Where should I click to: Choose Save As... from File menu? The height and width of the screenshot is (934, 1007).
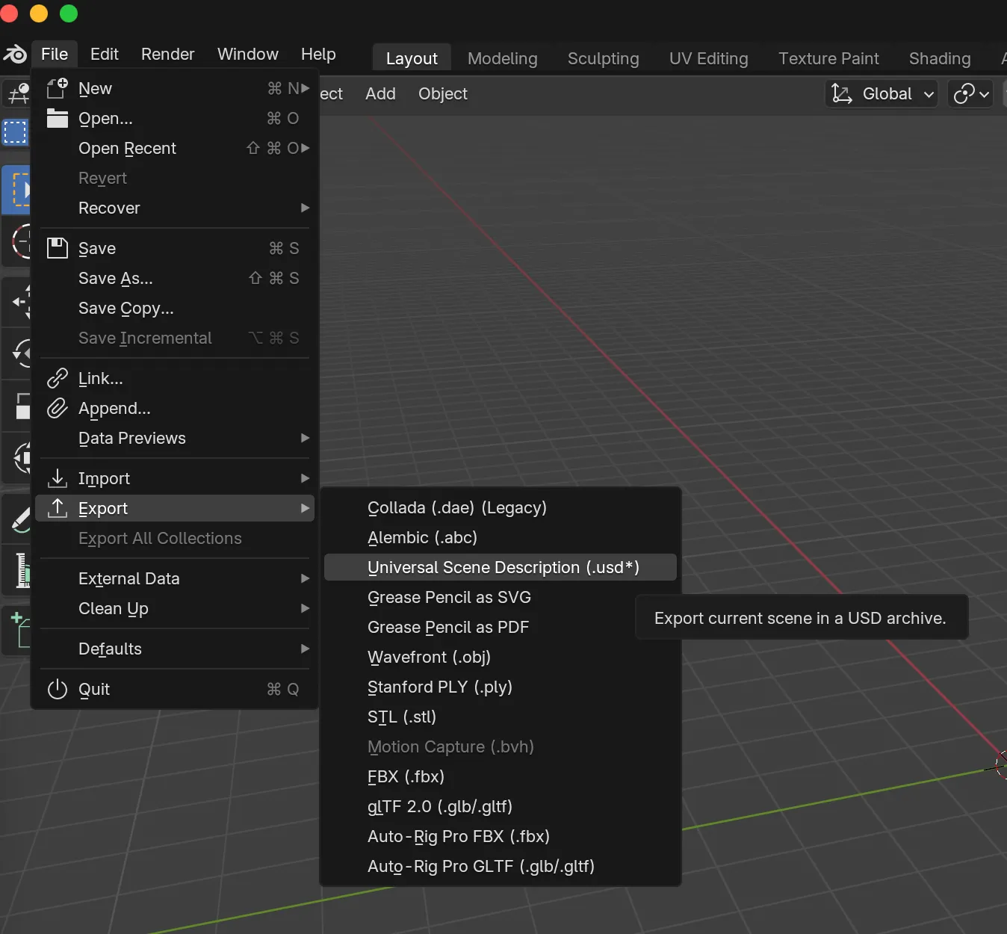[175, 278]
